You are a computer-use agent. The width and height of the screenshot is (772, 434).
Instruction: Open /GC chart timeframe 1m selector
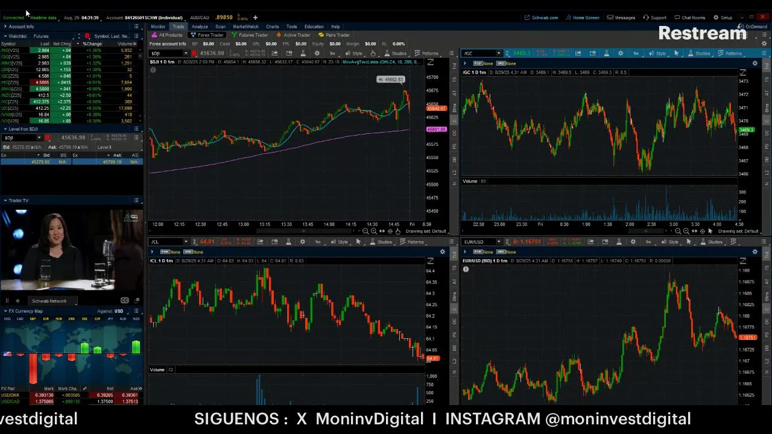click(x=636, y=53)
